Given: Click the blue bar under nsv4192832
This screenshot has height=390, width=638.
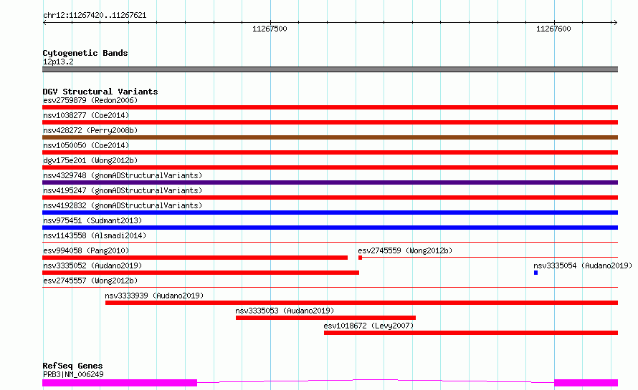Looking at the screenshot, I should tap(330, 213).
